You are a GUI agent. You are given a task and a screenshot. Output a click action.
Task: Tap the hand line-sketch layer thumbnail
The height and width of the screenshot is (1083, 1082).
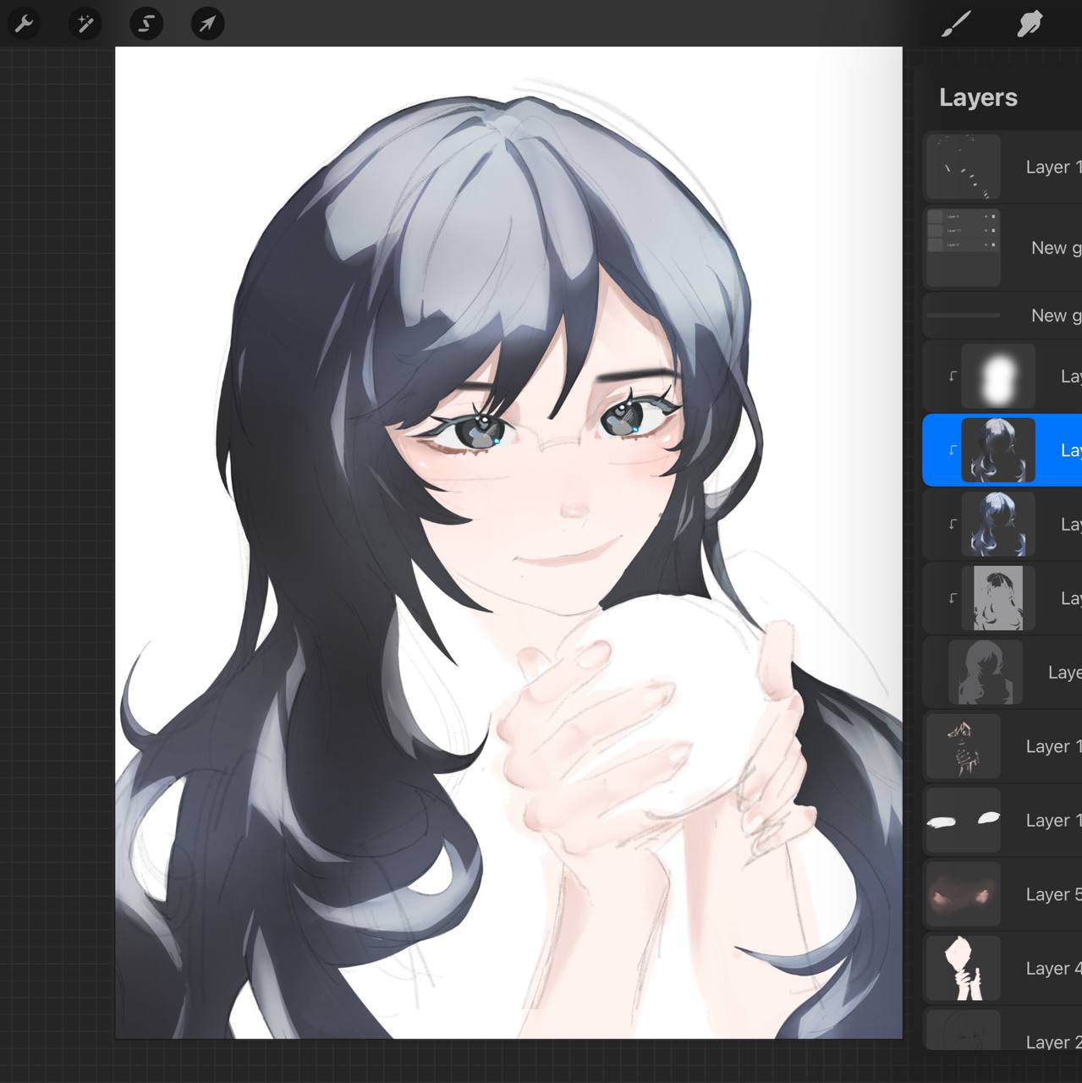point(964,746)
